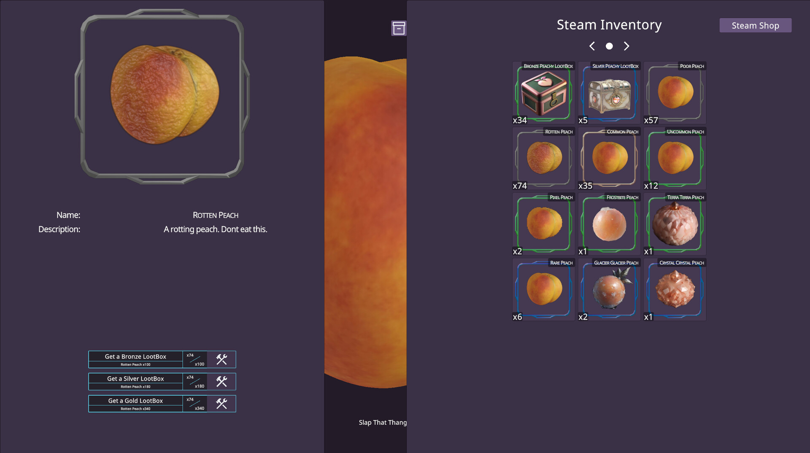Go to previous inventory page with left chevron
Viewport: 810px width, 453px height.
click(x=592, y=46)
